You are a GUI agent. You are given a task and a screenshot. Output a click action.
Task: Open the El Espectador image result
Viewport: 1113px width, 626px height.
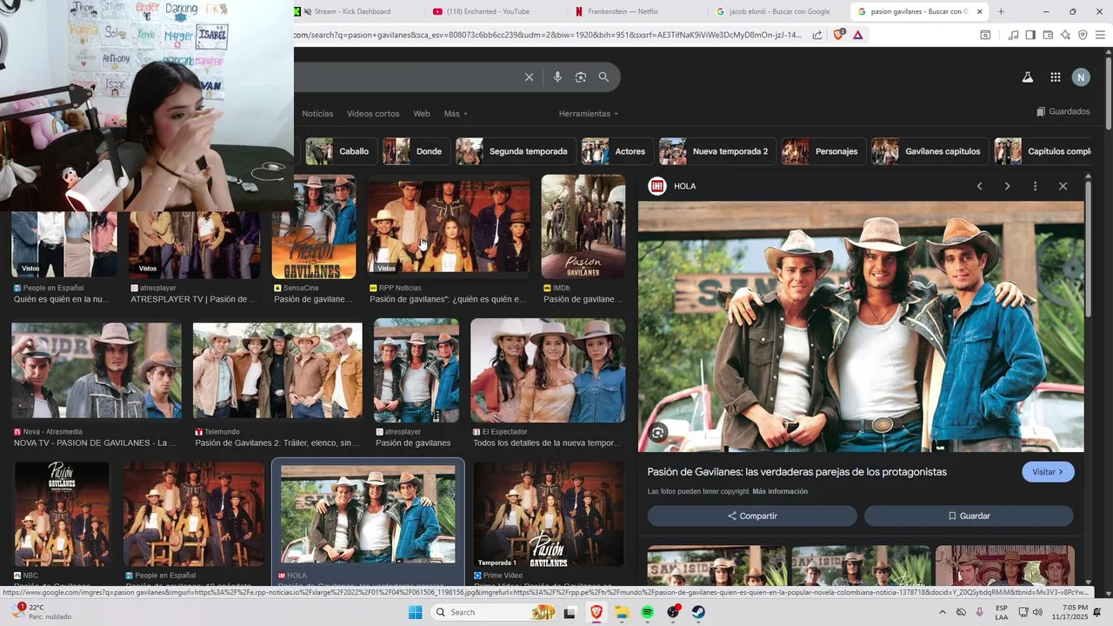click(548, 370)
